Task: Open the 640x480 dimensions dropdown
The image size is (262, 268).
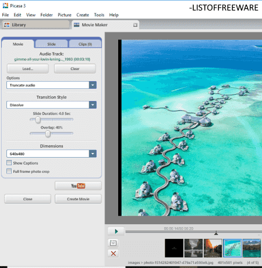Action: pos(51,154)
